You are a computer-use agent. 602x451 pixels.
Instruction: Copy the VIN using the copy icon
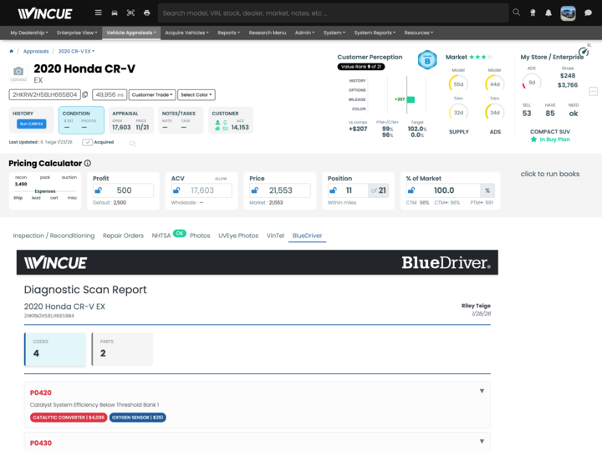[85, 95]
